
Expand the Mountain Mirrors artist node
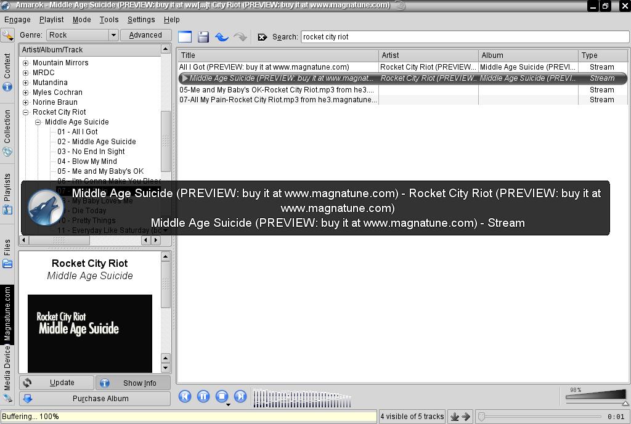coord(26,63)
